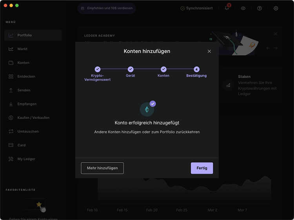Toggle the eye icon to hide balances
Image resolution: width=294 pixels, height=220 pixels.
243,8
